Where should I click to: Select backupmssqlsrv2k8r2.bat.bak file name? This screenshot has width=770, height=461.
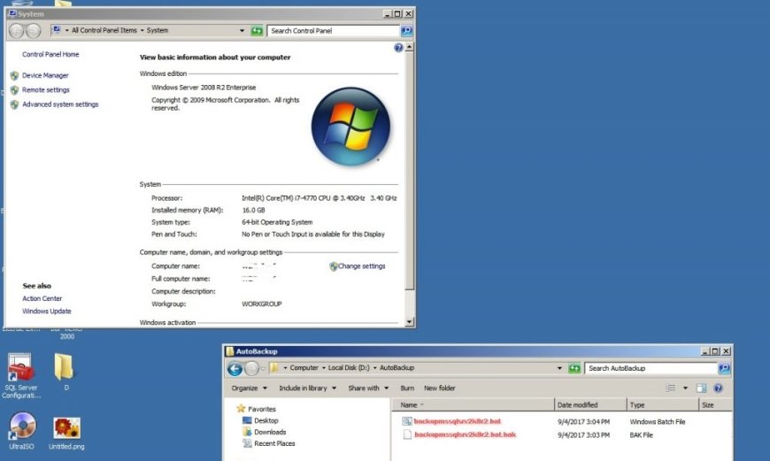click(465, 434)
